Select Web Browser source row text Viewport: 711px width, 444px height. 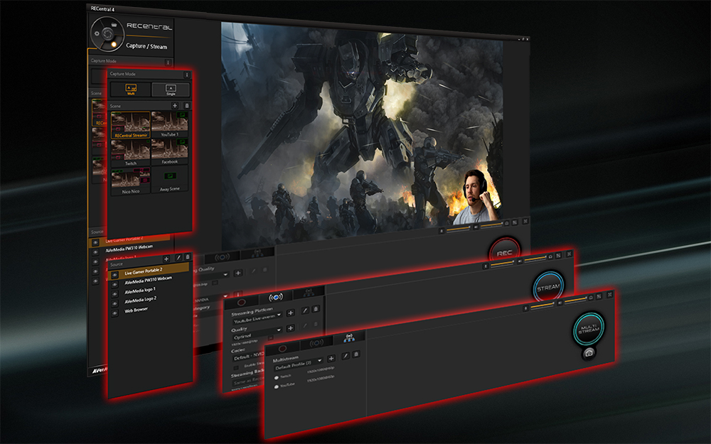pos(137,310)
